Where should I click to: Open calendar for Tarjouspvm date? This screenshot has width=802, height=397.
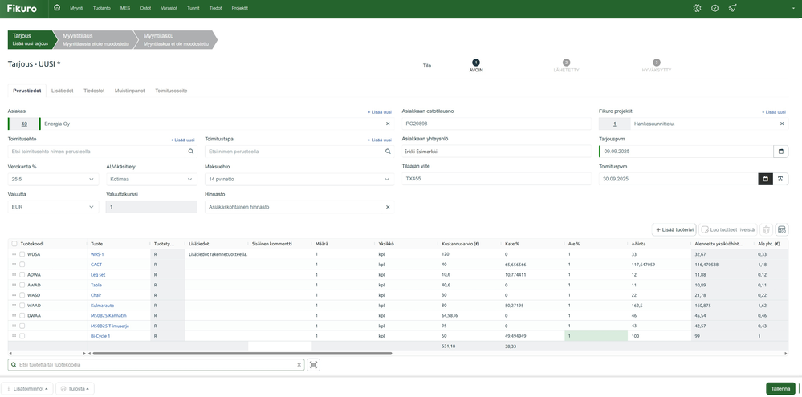[780, 152]
